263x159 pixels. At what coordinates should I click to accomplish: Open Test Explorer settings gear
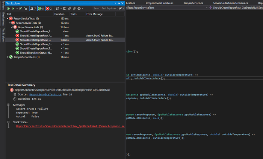coord(79,8)
